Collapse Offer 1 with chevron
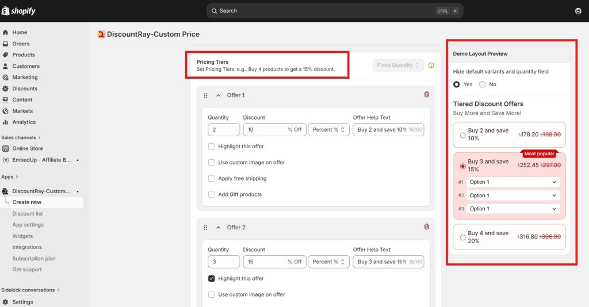This screenshot has width=589, height=307. [x=218, y=95]
